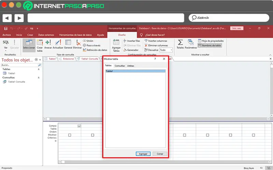Click the SQL icon in quick access toolbar
The height and width of the screenshot is (170, 273).
[31, 29]
